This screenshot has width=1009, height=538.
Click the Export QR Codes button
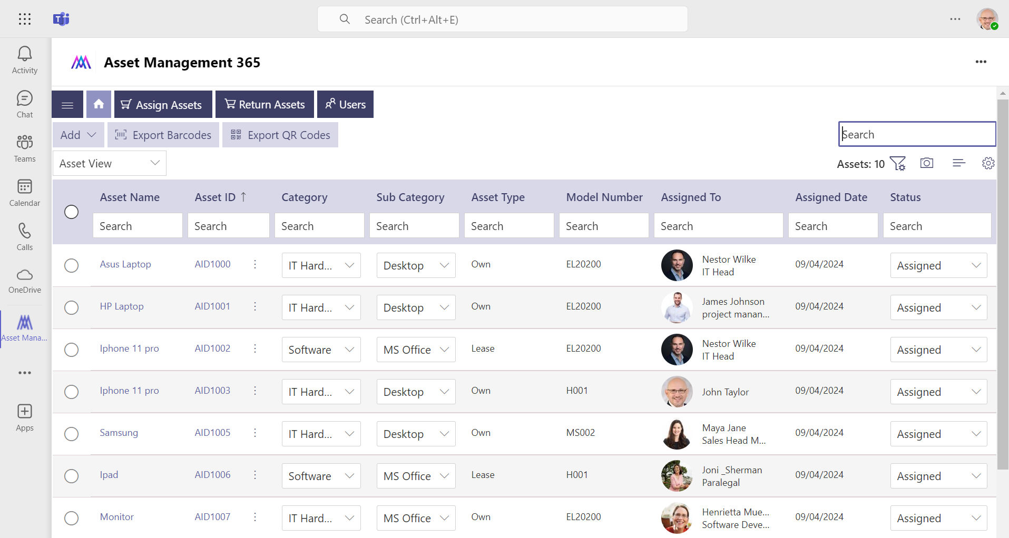(280, 135)
